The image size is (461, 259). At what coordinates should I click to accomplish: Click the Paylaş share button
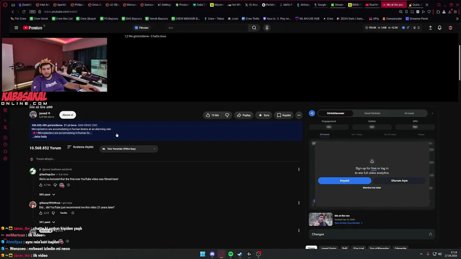[244, 115]
